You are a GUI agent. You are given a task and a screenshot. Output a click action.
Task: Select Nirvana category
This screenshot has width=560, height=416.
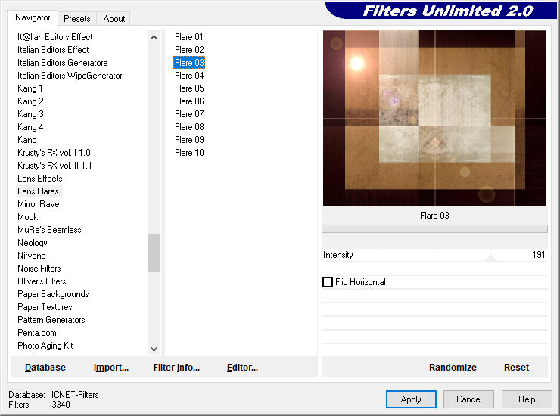(32, 256)
